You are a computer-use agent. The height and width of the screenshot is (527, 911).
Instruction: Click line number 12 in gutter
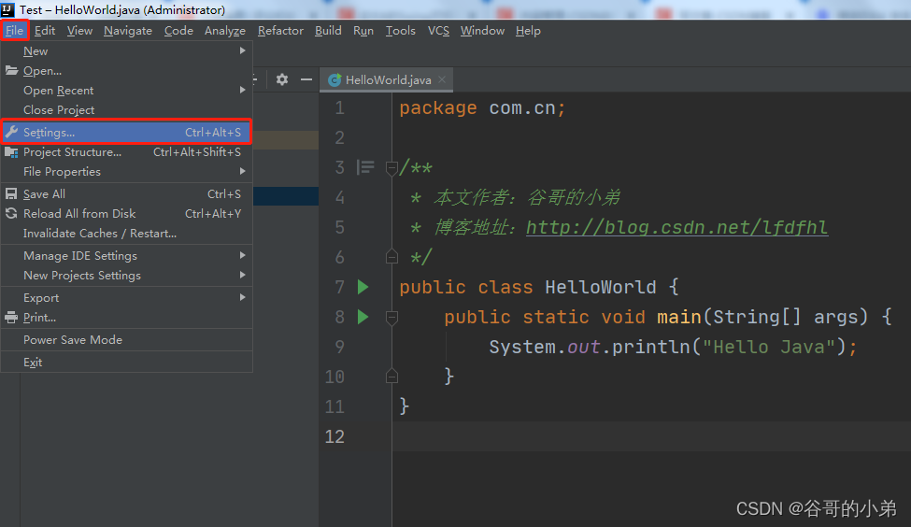(x=335, y=436)
